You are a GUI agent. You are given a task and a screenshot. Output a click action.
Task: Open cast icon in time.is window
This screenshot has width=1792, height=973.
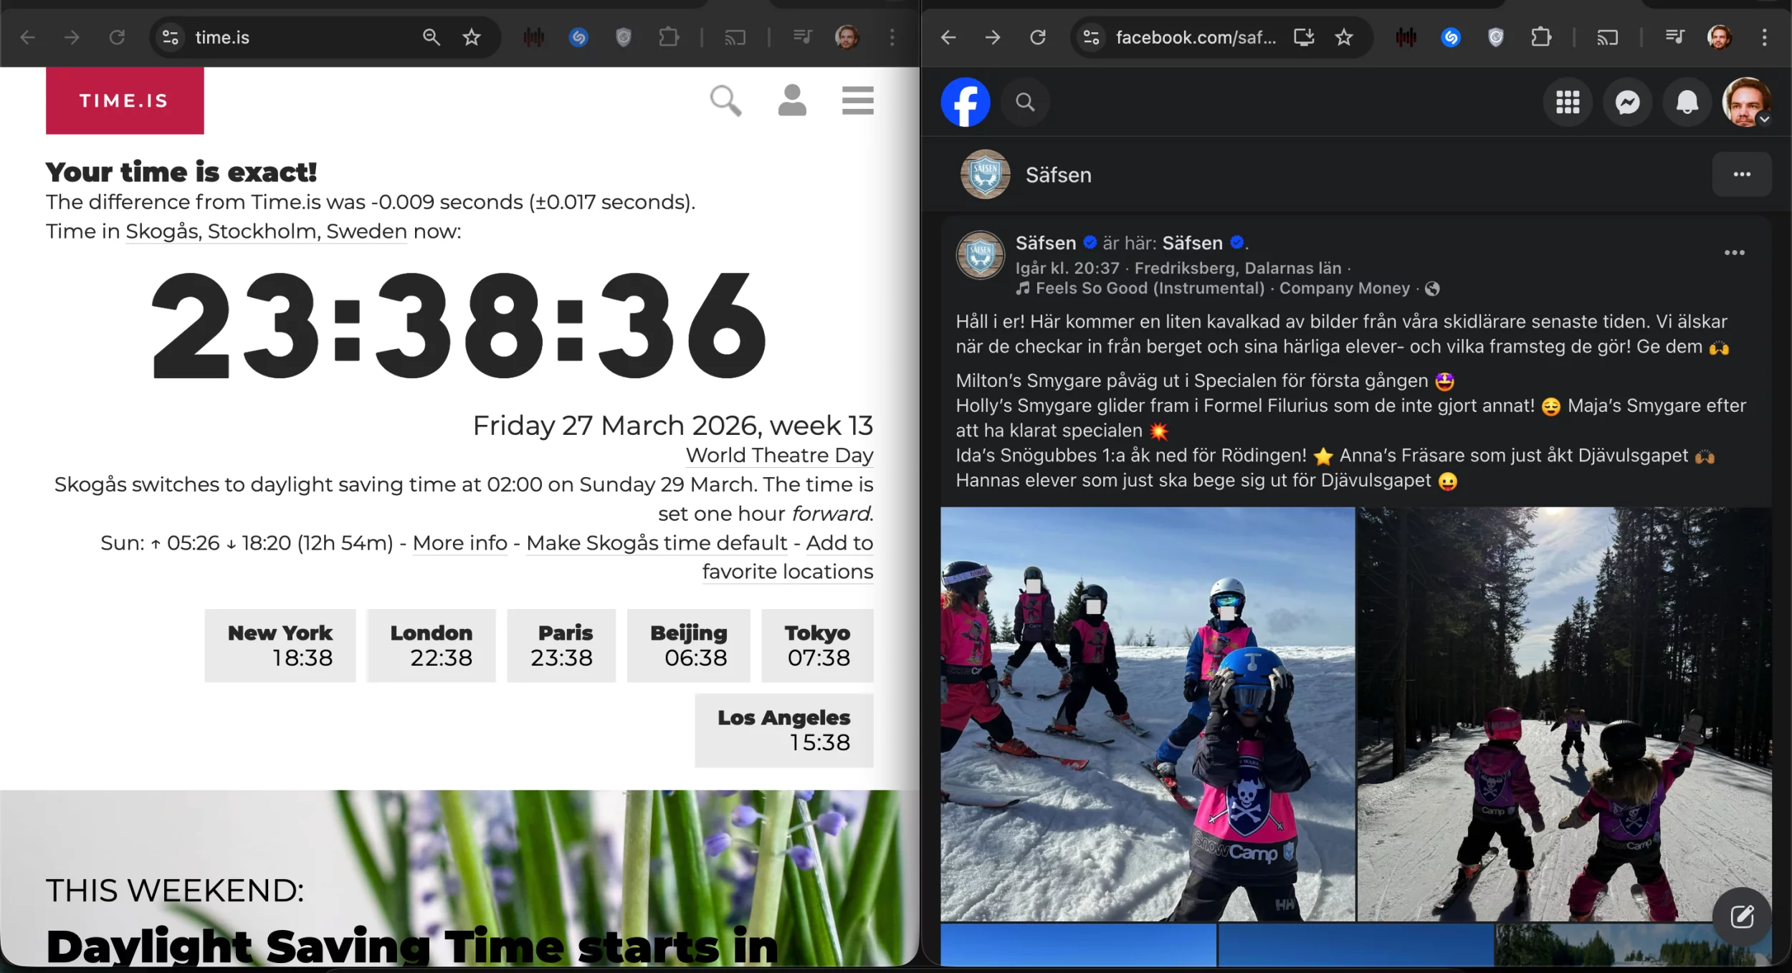click(x=735, y=37)
